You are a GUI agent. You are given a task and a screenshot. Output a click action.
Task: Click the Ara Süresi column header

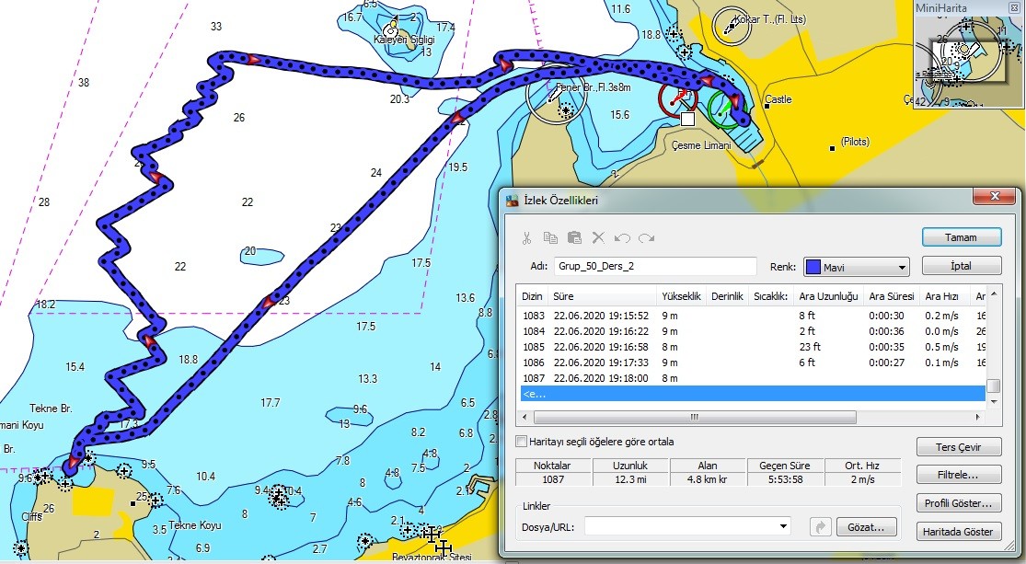(x=892, y=296)
